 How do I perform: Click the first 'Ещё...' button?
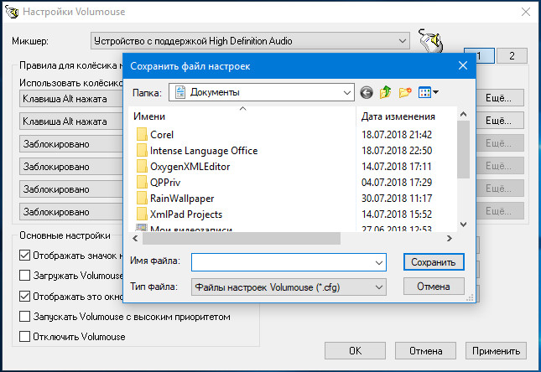point(500,98)
